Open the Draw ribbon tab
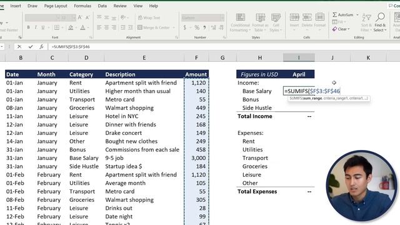The width and height of the screenshot is (400, 225). (x=32, y=6)
